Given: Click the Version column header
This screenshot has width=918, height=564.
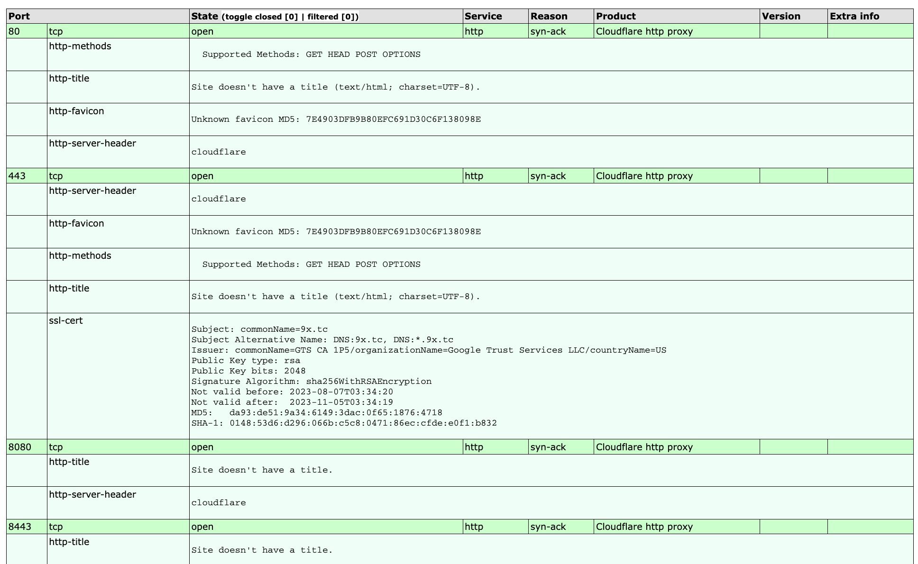Looking at the screenshot, I should 780,16.
